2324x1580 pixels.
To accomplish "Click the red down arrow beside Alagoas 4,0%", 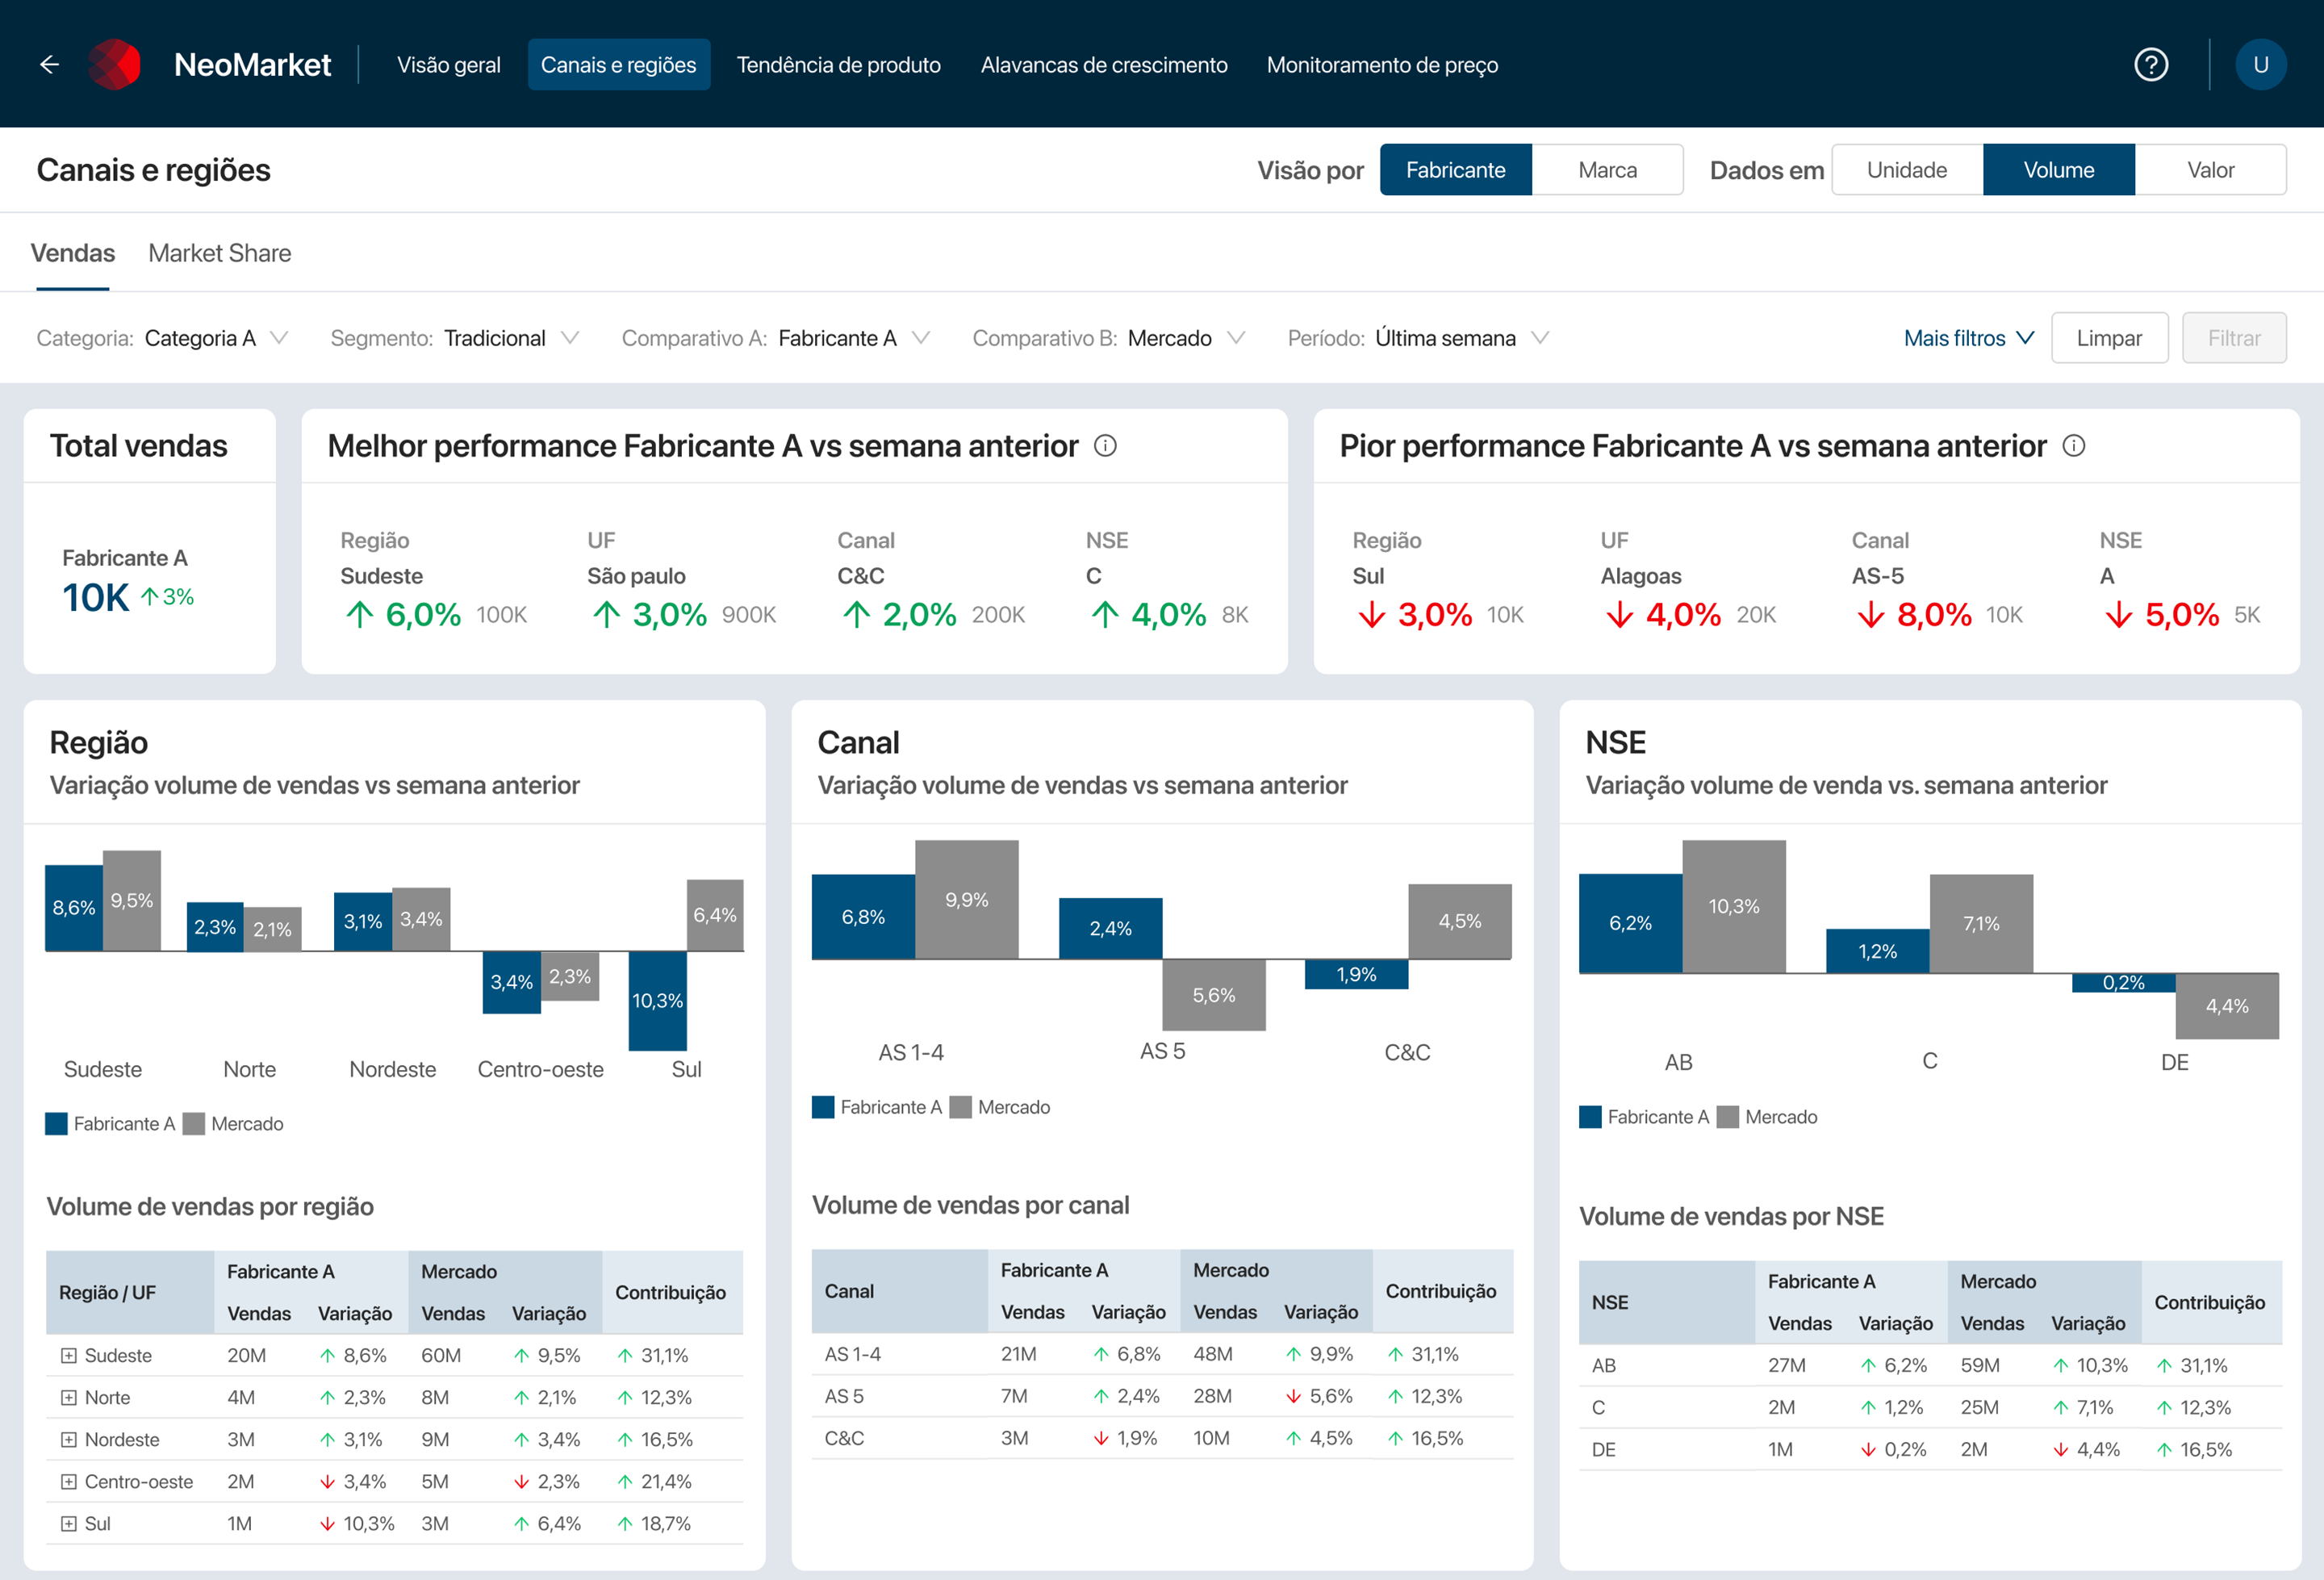I will (x=1619, y=614).
